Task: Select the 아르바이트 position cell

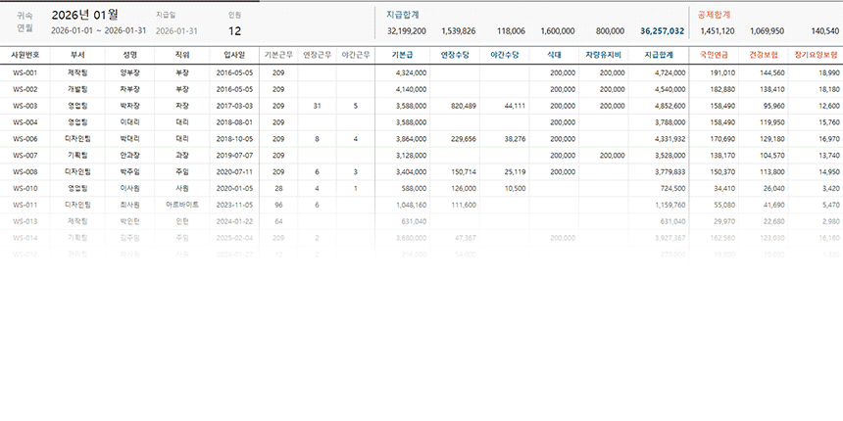Action: pyautogui.click(x=181, y=205)
